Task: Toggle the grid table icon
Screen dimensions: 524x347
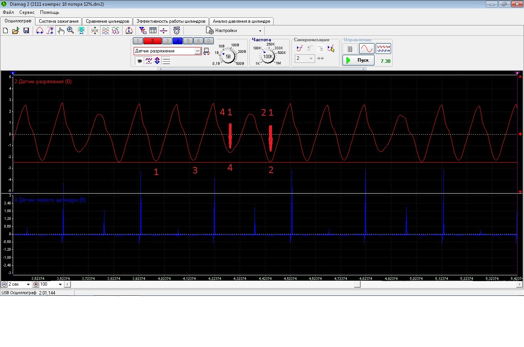Action: tap(153, 30)
